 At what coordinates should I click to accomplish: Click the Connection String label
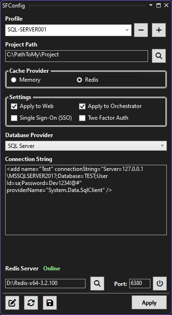tap(29, 159)
